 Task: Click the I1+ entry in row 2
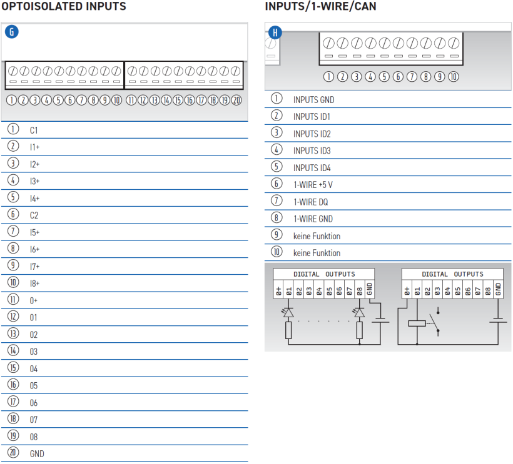(34, 147)
